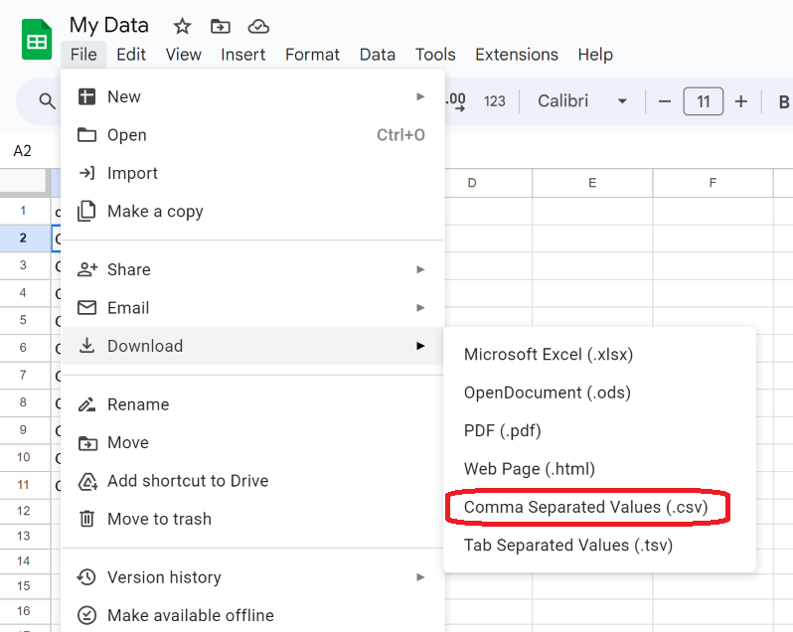Image resolution: width=793 pixels, height=632 pixels.
Task: Select column E header
Action: coord(592,183)
